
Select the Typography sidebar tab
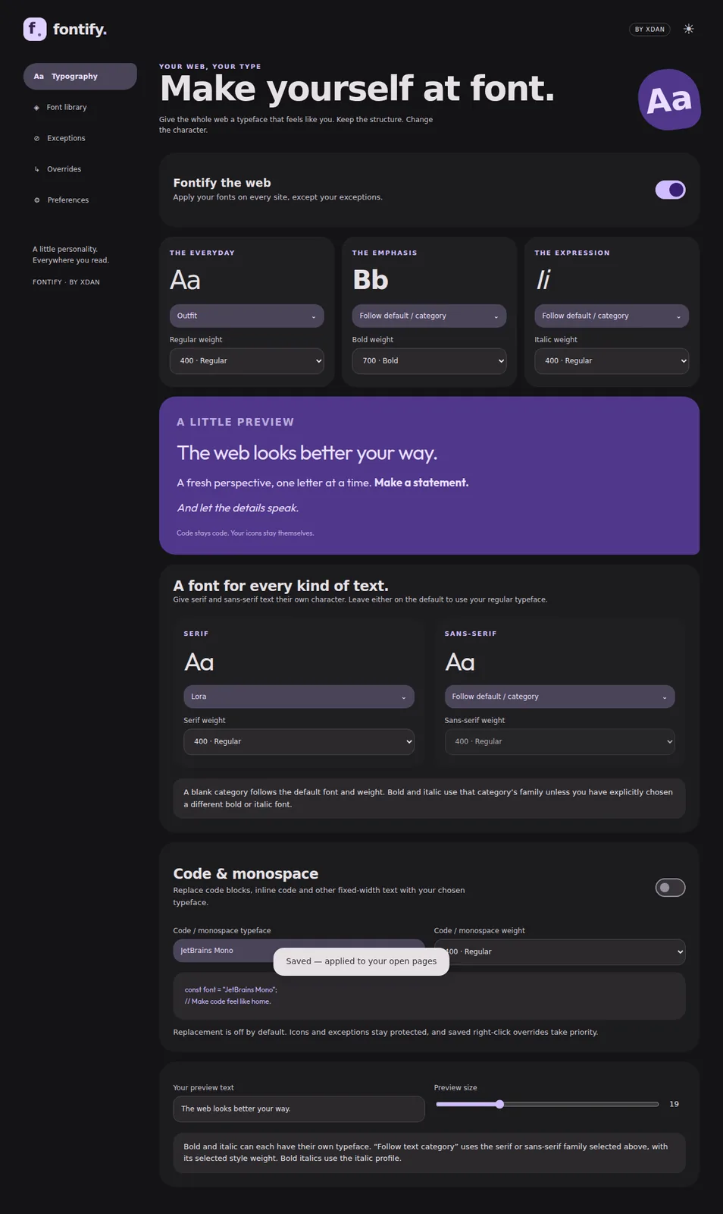80,77
